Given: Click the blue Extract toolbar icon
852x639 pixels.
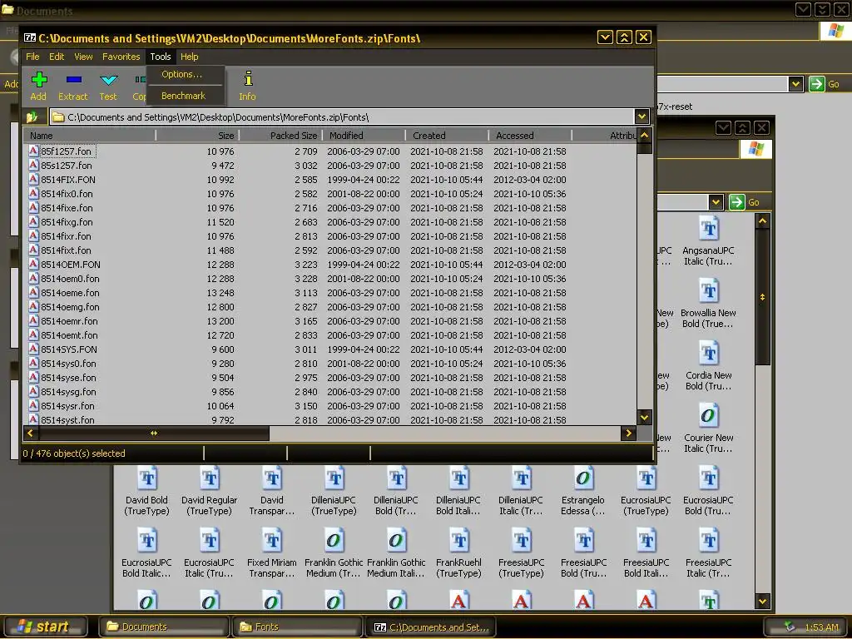Looking at the screenshot, I should (73, 80).
